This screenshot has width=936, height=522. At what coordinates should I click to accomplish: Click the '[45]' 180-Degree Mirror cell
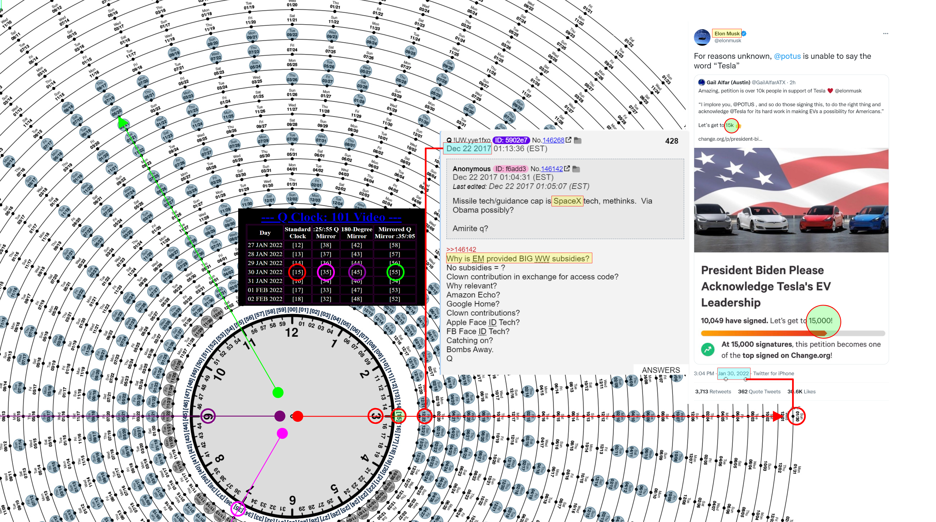point(356,272)
